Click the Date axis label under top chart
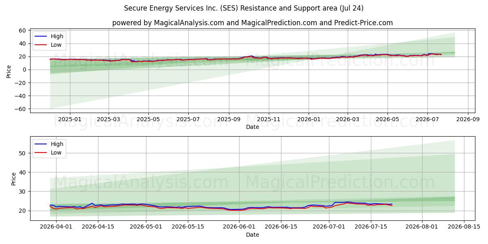The image size is (488, 244). coord(253,127)
